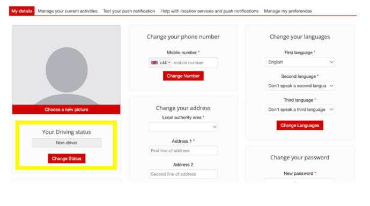Open the Third language dropdown
370x206 pixels.
pos(300,109)
